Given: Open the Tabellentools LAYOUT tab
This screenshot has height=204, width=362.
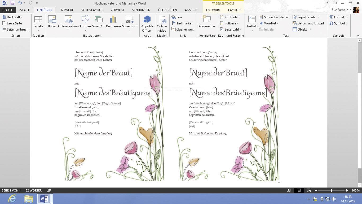Looking at the screenshot, I should (234, 10).
